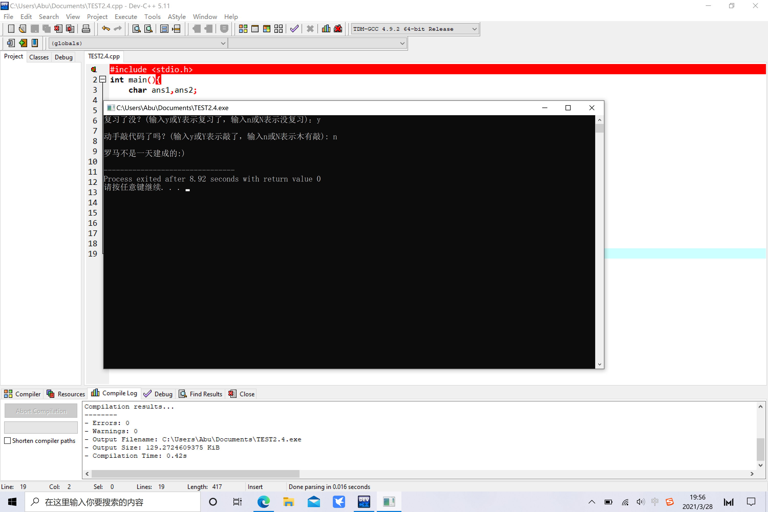
Task: Click the Debug checkmark toolbar icon
Action: [294, 29]
